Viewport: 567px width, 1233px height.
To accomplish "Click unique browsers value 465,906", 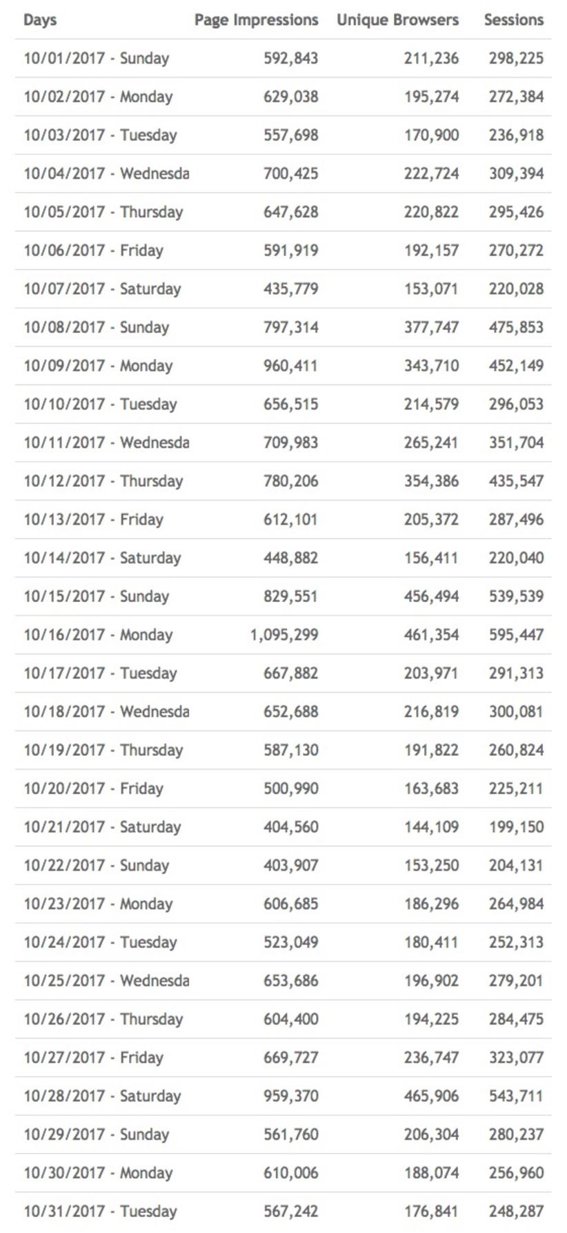I will pyautogui.click(x=431, y=1096).
